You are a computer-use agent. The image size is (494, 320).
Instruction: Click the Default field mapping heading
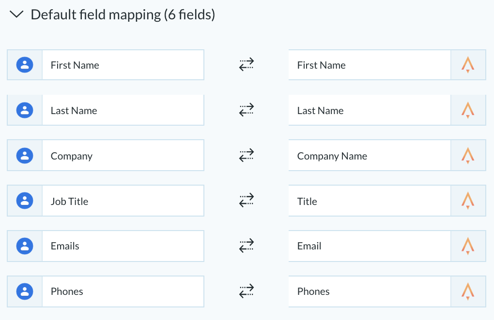pyautogui.click(x=123, y=15)
